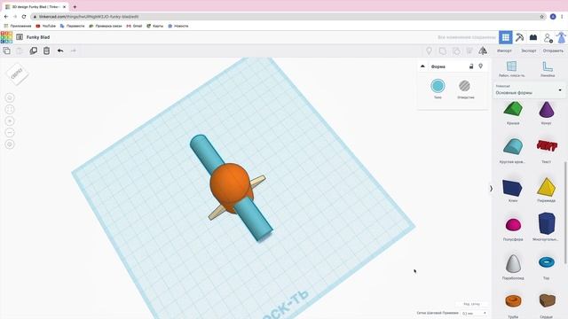Click the browser Back arrow

tap(6, 17)
